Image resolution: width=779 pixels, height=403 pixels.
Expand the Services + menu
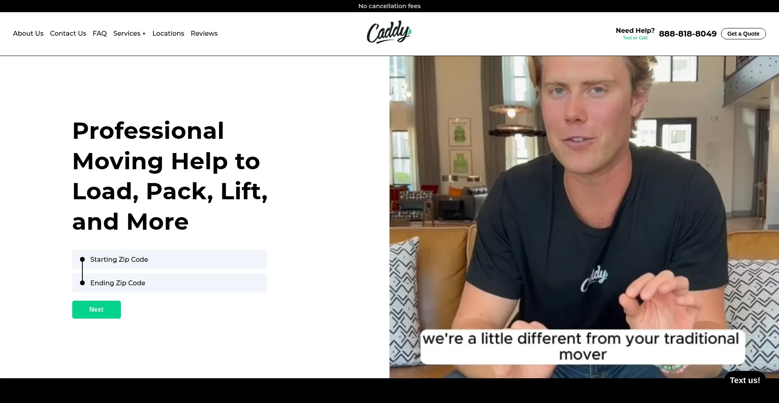(x=129, y=33)
